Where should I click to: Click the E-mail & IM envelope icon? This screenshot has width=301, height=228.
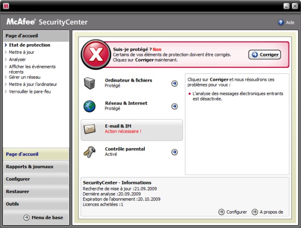point(90,129)
